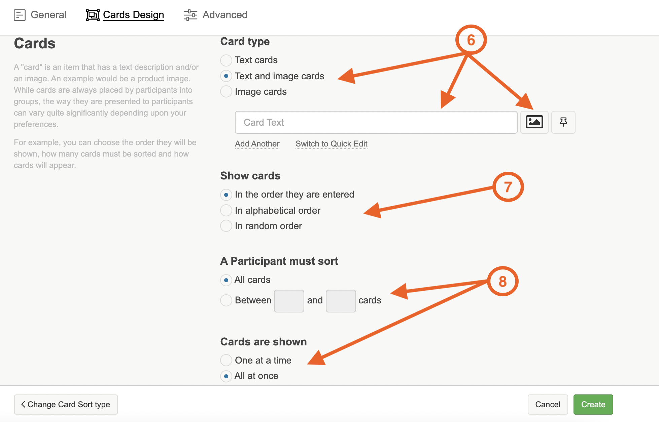Click the add image icon button
The width and height of the screenshot is (659, 422).
[x=534, y=122]
